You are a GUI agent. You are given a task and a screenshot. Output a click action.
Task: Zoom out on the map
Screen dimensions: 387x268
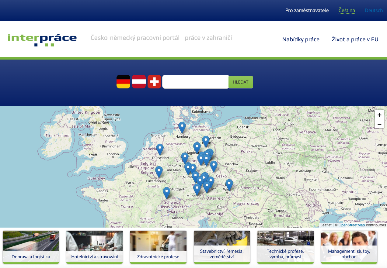pyautogui.click(x=379, y=124)
